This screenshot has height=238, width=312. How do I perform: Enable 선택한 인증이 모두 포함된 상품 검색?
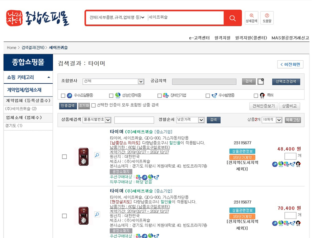(x=94, y=105)
